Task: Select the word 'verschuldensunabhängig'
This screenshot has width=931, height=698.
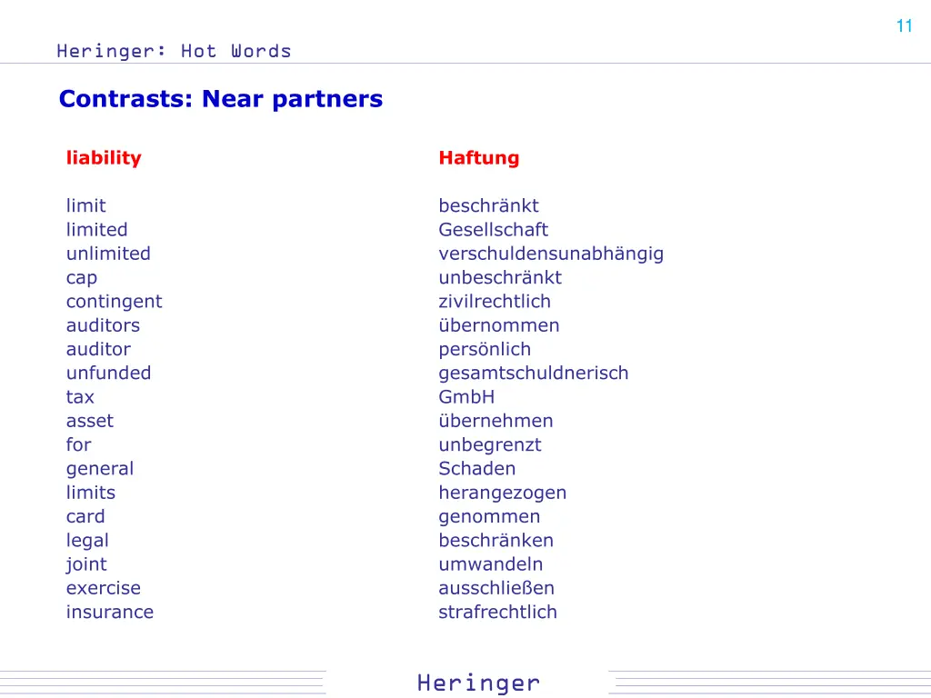Action: click(551, 254)
